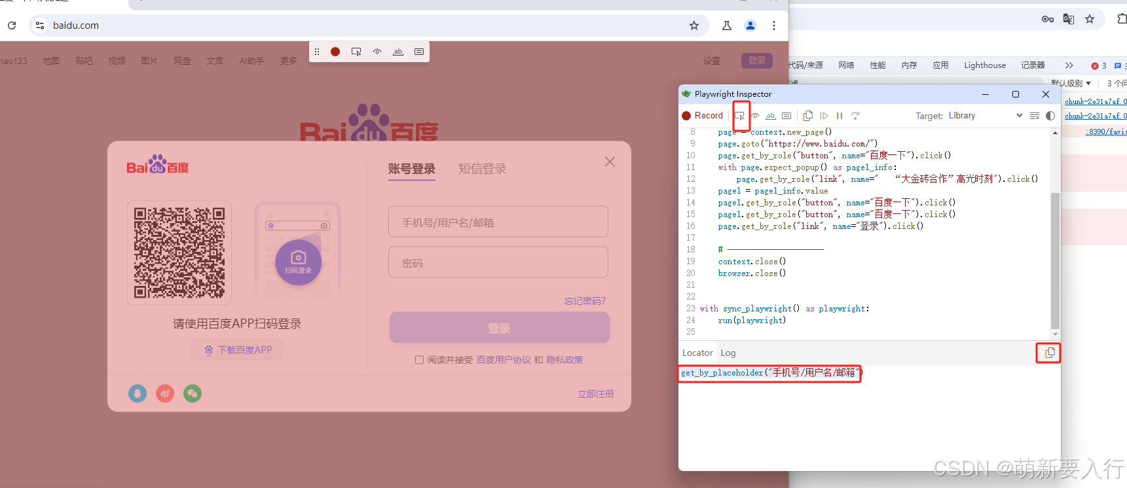Image resolution: width=1127 pixels, height=488 pixels.
Task: Click WeChat login icon in dialog
Action: click(193, 394)
